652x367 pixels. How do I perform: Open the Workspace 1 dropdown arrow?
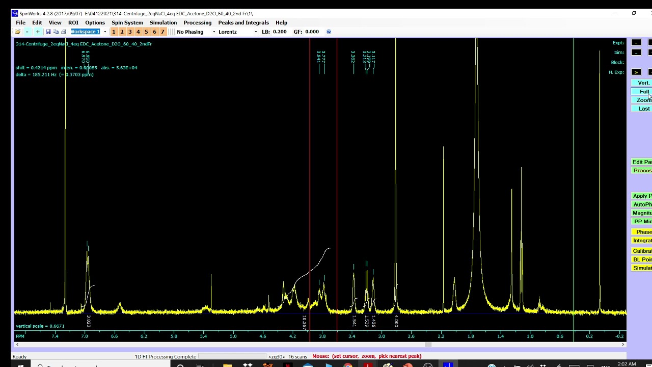[105, 32]
